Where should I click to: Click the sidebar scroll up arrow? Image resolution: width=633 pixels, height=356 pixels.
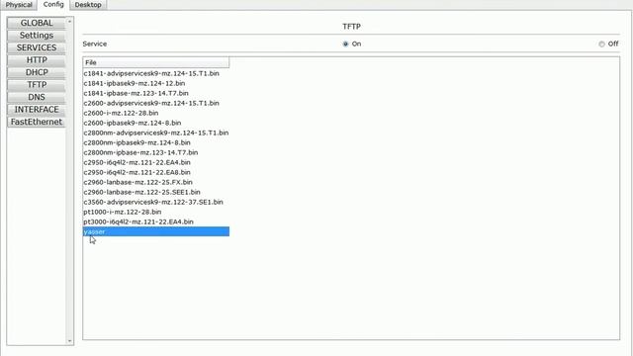[69, 21]
